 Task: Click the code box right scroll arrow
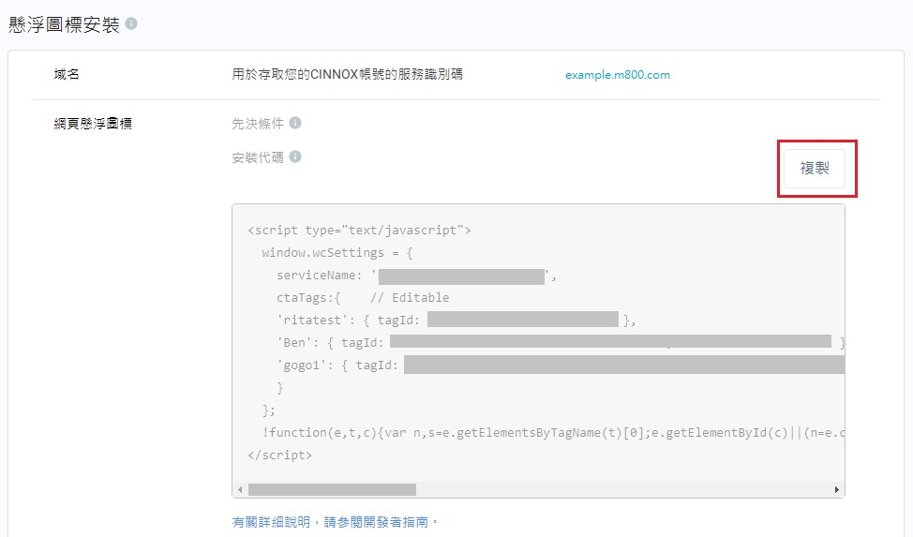coord(837,489)
